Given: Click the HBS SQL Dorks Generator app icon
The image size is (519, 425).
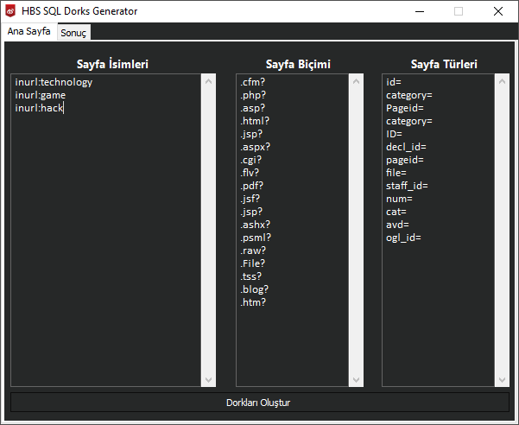Looking at the screenshot, I should 10,11.
